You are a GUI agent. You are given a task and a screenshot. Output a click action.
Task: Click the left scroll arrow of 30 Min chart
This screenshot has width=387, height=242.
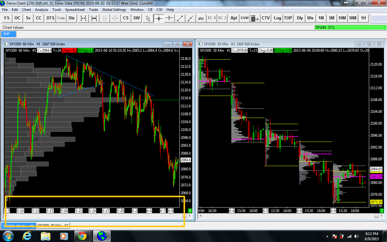click(x=201, y=216)
